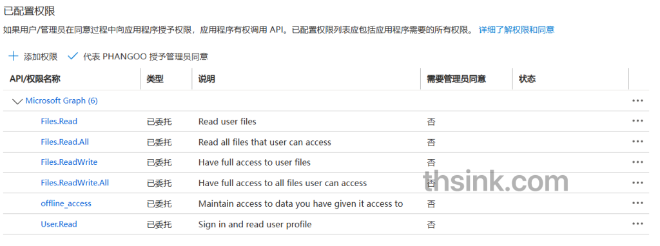The height and width of the screenshot is (246, 660).
Task: Click 'Sign in and read user profile' text
Action: (255, 225)
